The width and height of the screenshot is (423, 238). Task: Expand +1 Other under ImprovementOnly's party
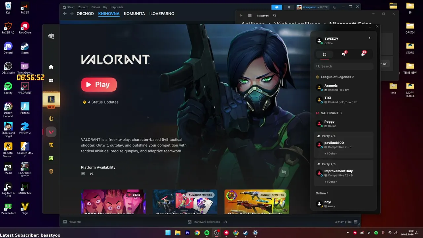[x=330, y=182]
